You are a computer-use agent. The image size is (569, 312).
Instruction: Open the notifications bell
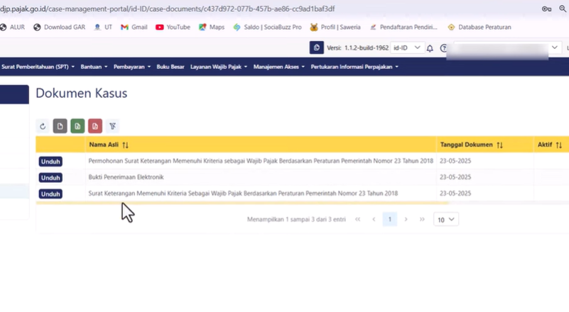(430, 48)
